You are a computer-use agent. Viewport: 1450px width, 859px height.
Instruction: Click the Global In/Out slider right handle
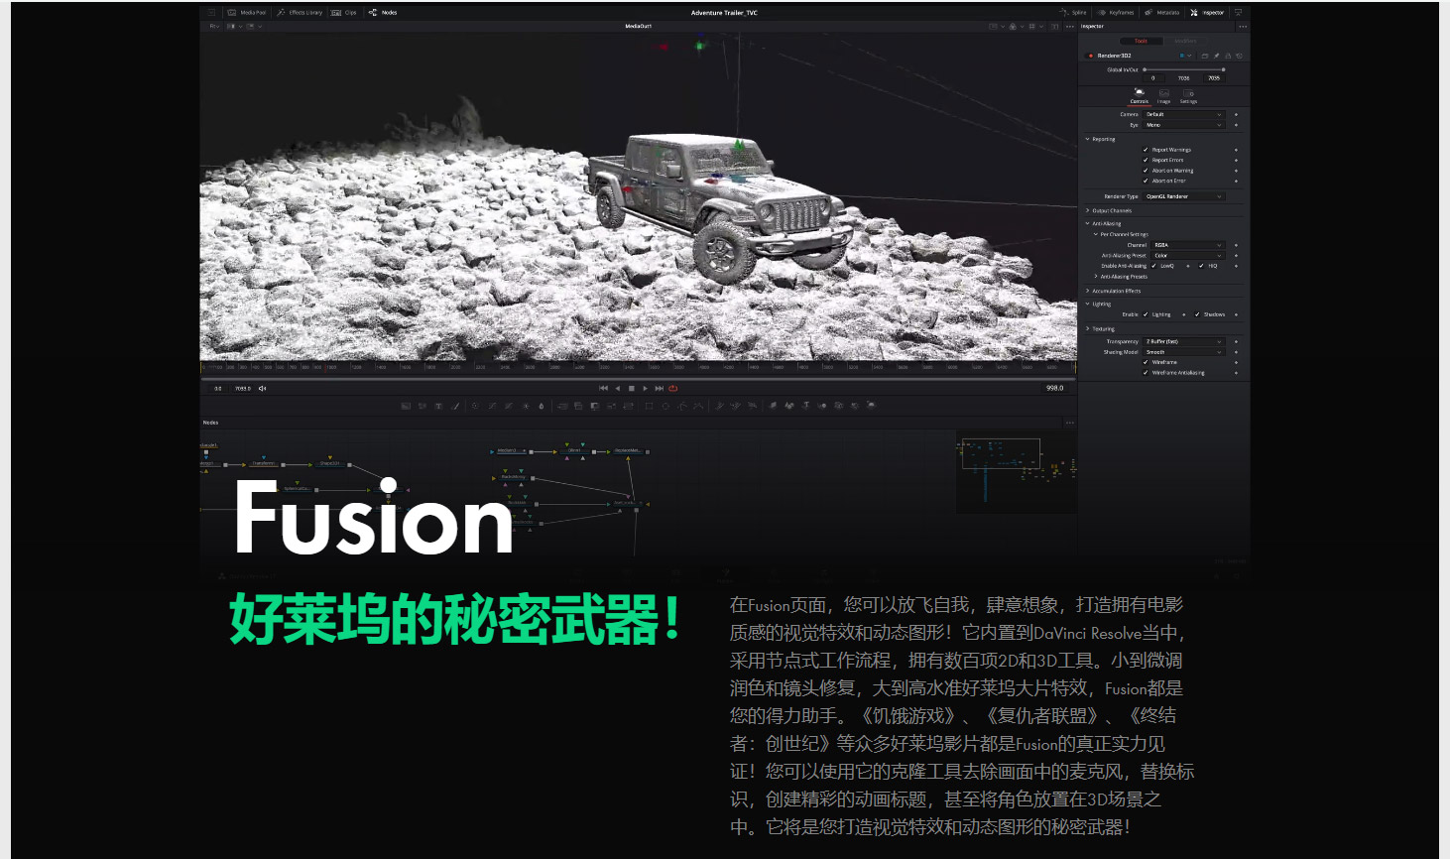(x=1223, y=69)
